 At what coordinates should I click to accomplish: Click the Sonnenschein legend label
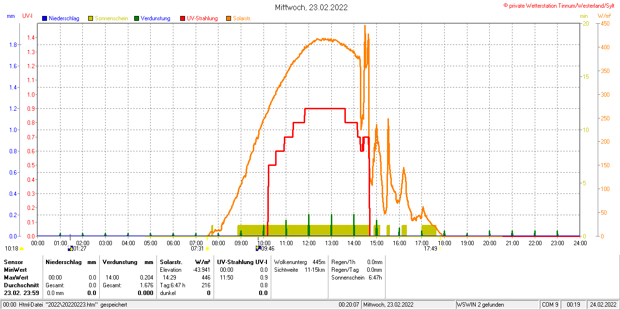pos(111,18)
